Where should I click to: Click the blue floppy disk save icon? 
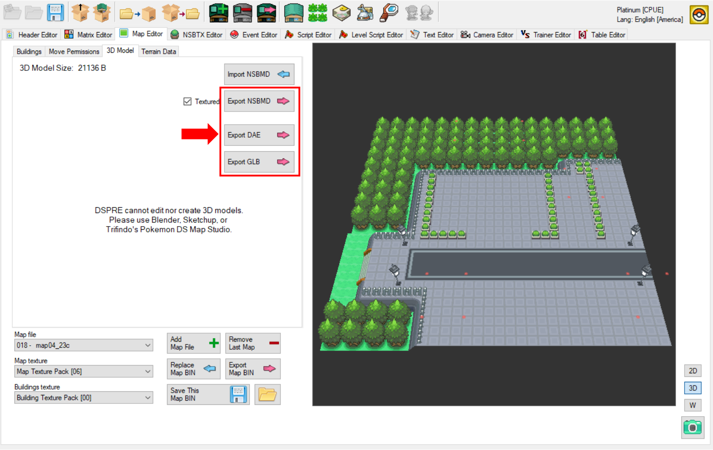56,13
